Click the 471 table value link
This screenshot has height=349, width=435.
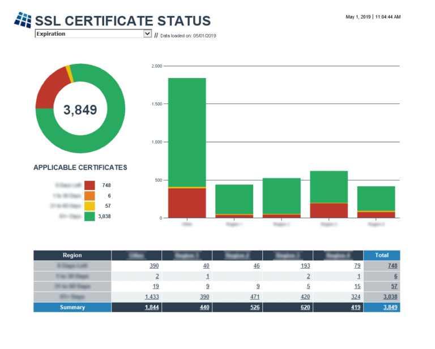click(x=254, y=296)
